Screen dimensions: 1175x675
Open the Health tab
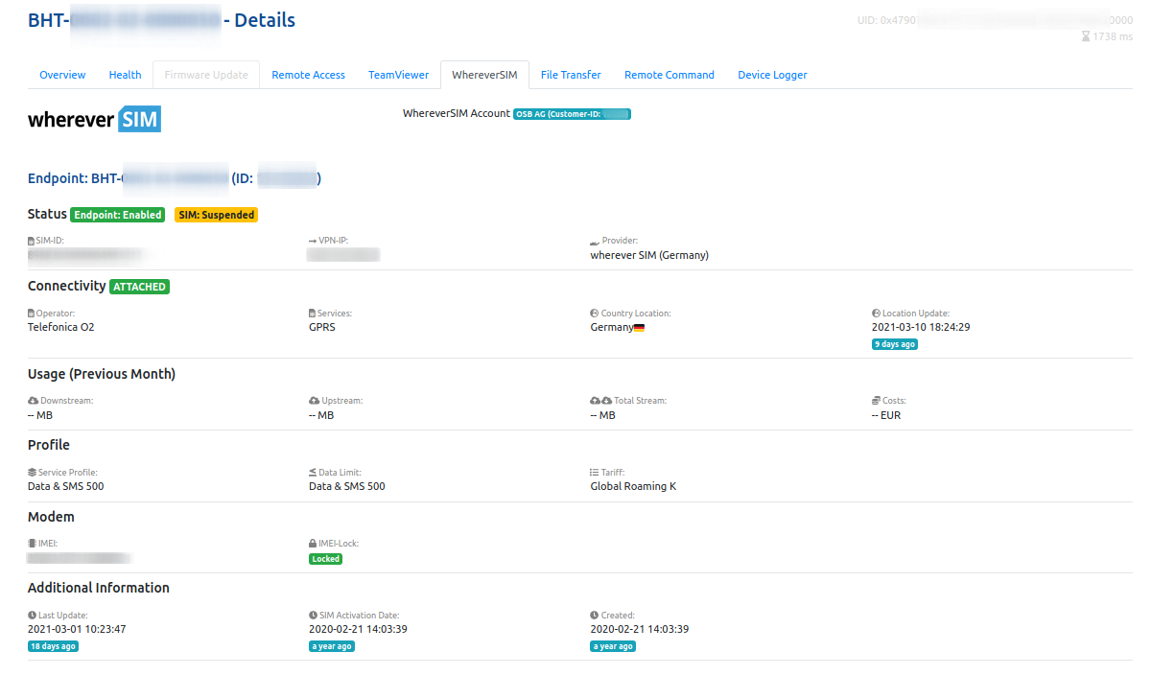tap(125, 75)
